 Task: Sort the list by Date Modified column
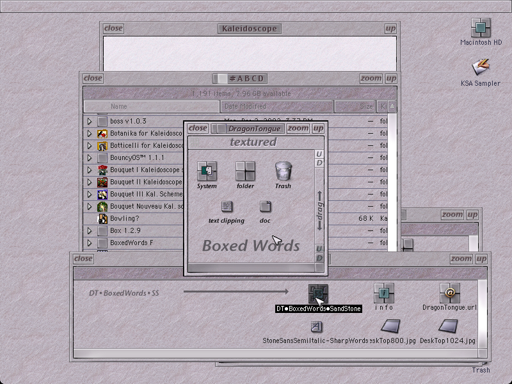277,106
